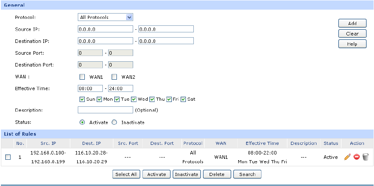Click the trash delete icon for rule 1
374x186 pixels.
click(x=365, y=157)
